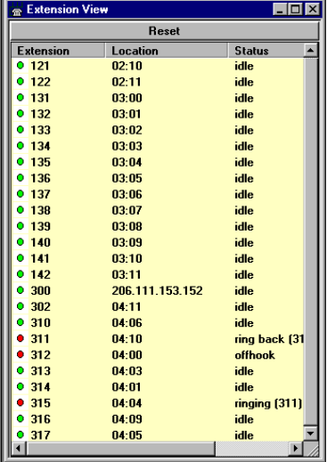Click the green status dot for extension 136
Viewport: 327px width, 462px height.
click(x=20, y=177)
